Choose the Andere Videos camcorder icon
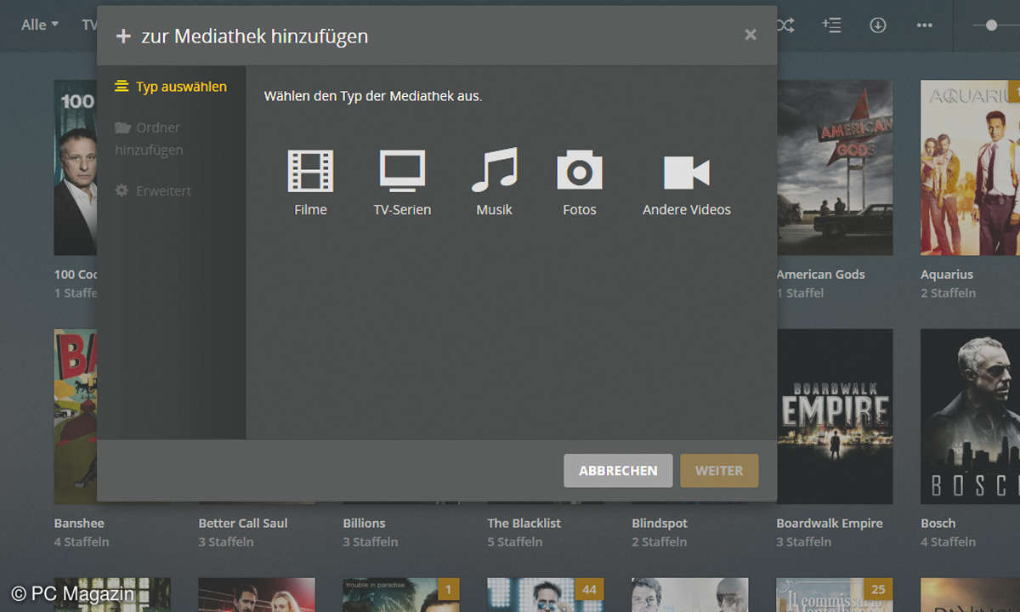Screen dimensions: 1020x612 (x=687, y=173)
